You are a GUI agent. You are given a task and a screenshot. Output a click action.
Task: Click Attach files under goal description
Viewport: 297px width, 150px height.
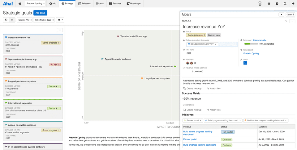[214, 88]
